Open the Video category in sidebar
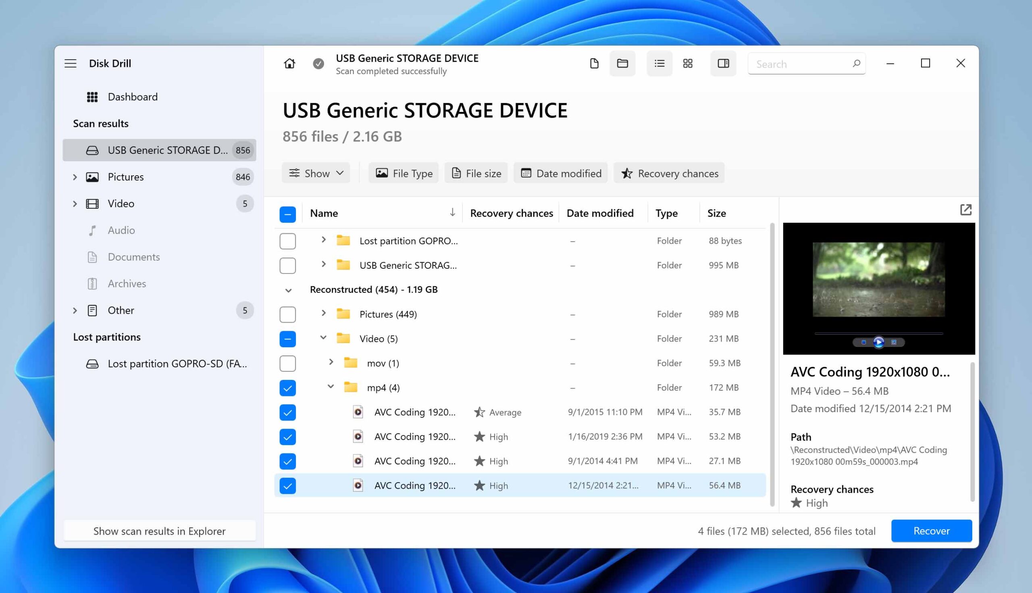This screenshot has height=593, width=1032. click(159, 203)
